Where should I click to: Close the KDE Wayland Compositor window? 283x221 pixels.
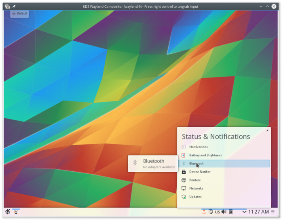tap(274, 6)
